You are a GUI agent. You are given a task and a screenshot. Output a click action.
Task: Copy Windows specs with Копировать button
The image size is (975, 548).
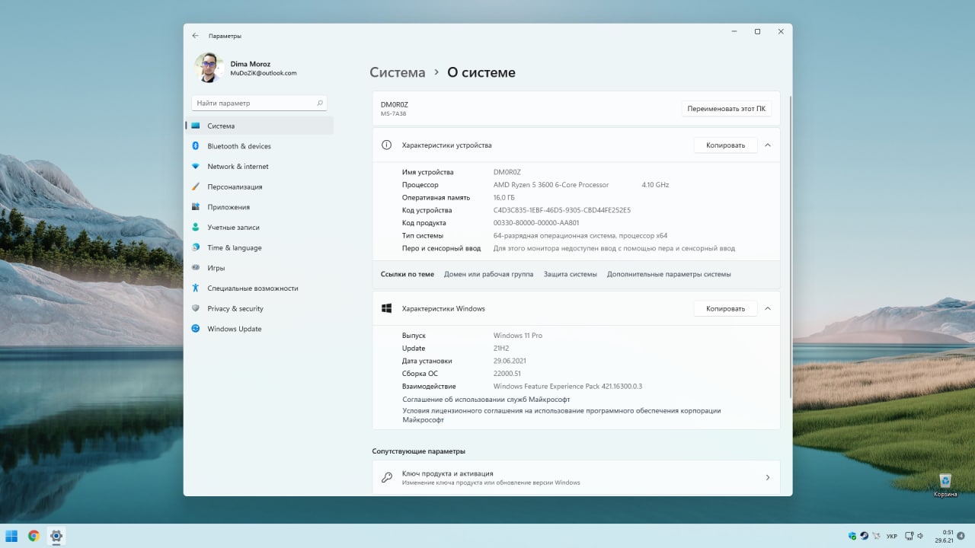pyautogui.click(x=725, y=308)
